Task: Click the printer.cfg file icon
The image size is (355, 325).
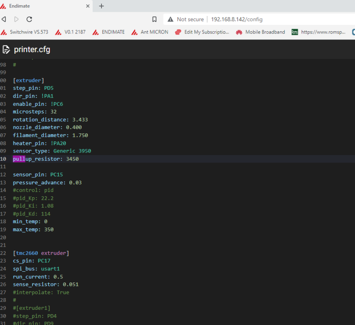Action: pos(6,49)
